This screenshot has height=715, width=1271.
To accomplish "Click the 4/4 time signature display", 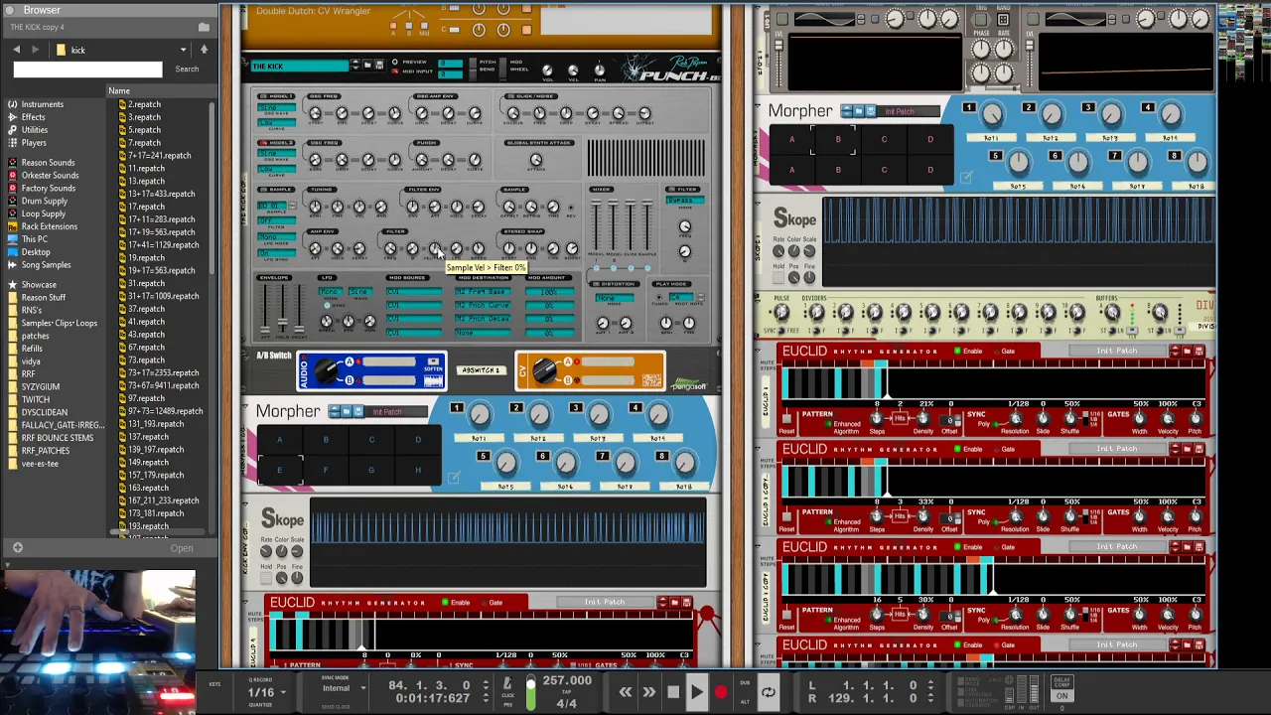I will click(566, 703).
